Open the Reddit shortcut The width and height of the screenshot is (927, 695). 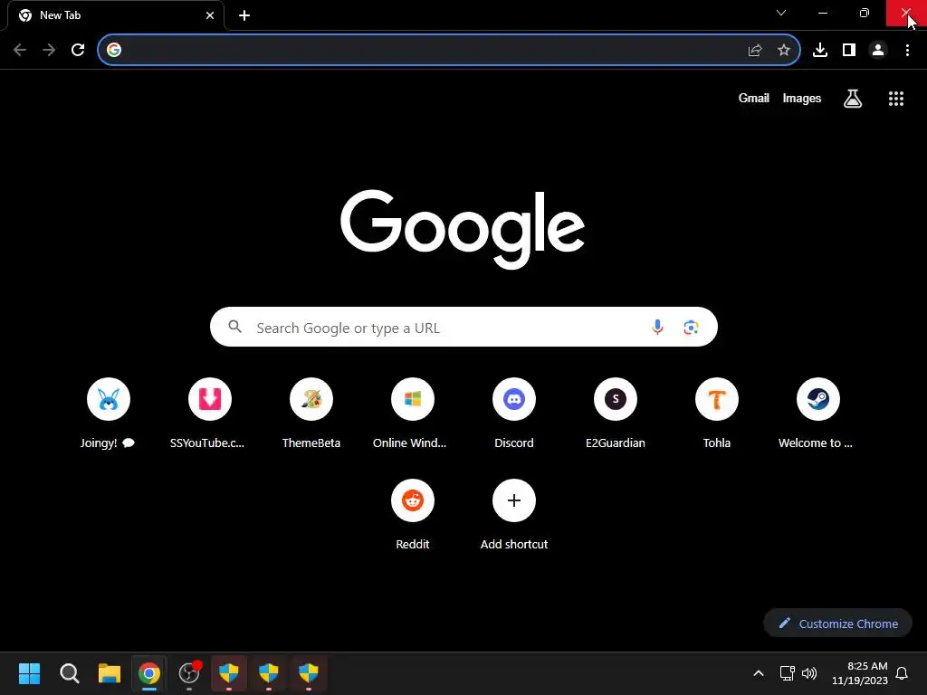413,515
